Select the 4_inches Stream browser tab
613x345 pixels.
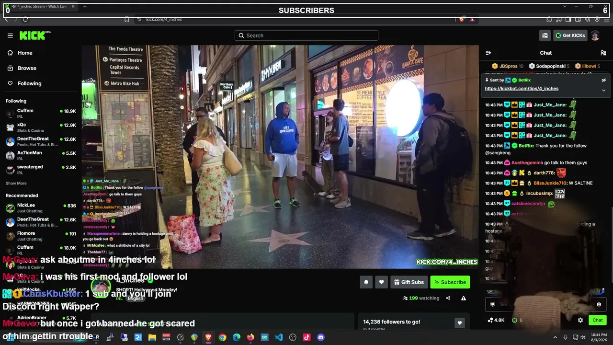coord(41,6)
